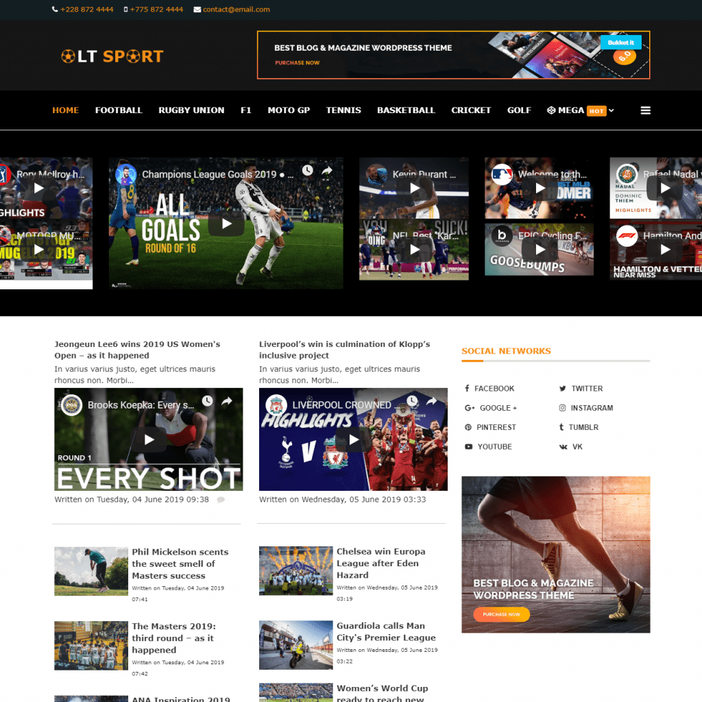702x702 pixels.
Task: Open Chelsea win Europa League article
Action: coord(381,564)
